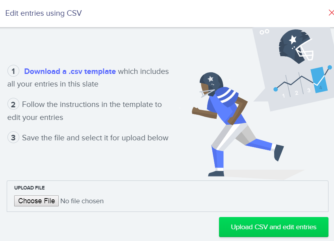Click the step 1 circled number icon
The width and height of the screenshot is (334, 241).
pyautogui.click(x=13, y=71)
